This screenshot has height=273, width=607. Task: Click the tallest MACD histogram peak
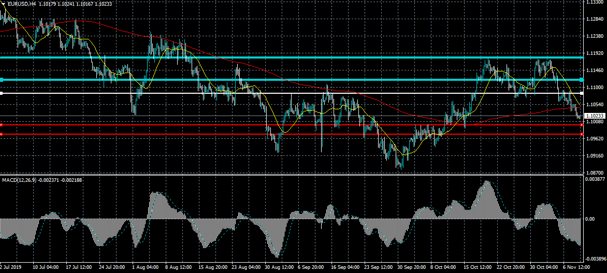point(487,182)
